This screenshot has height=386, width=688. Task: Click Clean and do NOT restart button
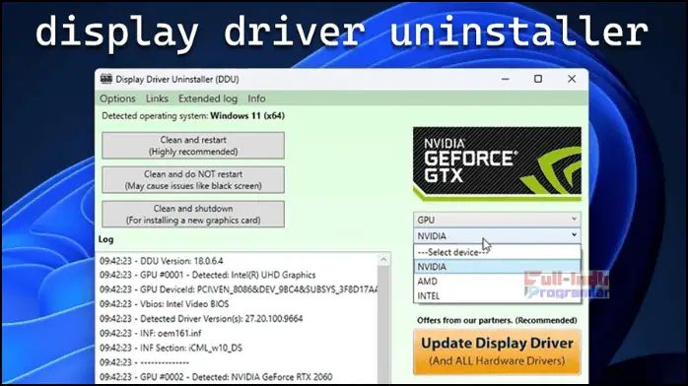coord(193,179)
